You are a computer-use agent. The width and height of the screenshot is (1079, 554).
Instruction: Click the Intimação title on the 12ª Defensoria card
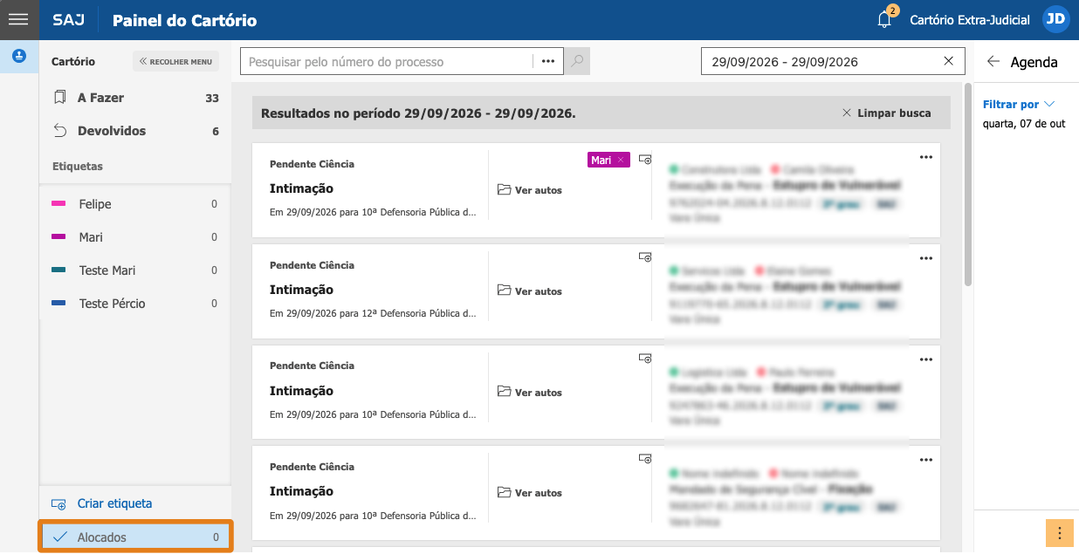(301, 290)
